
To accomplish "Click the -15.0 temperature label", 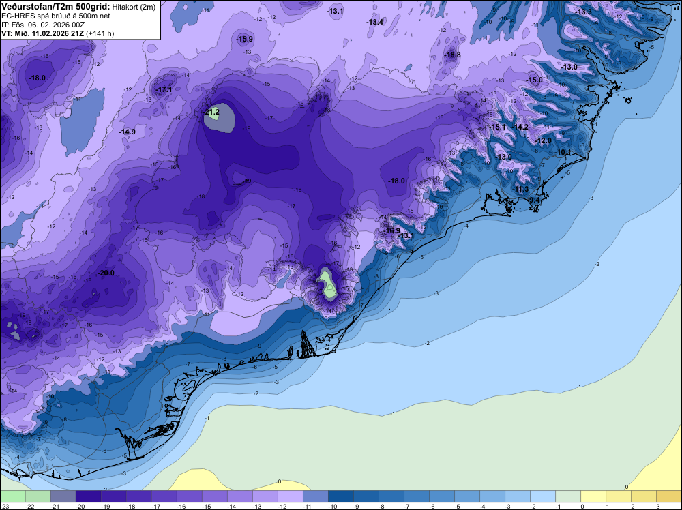I will pos(535,80).
